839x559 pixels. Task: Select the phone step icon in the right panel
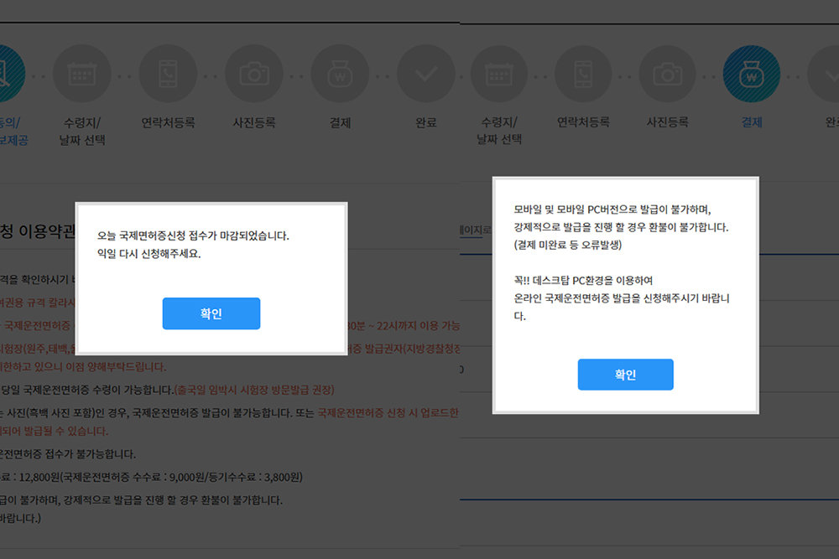click(583, 74)
